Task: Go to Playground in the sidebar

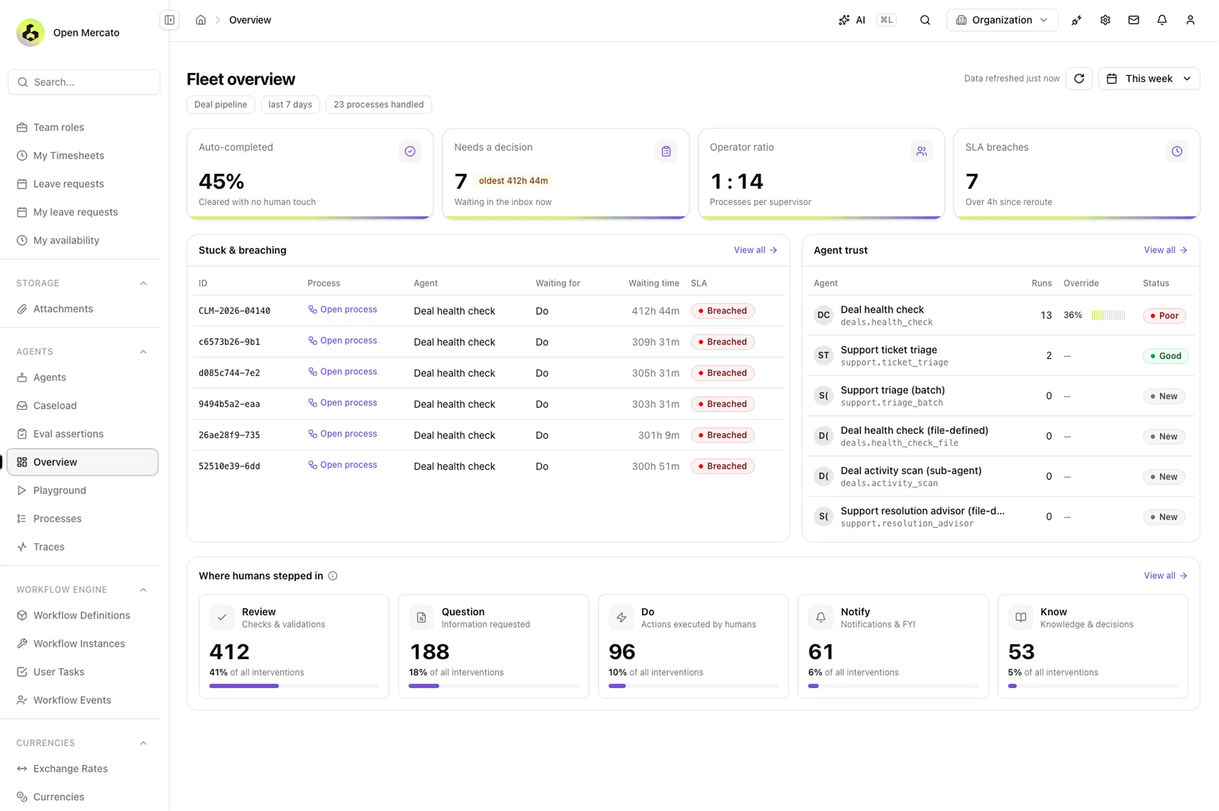Action: click(x=83, y=491)
